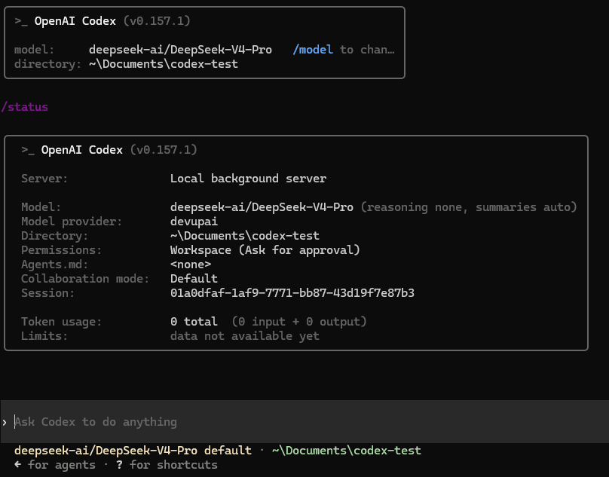The width and height of the screenshot is (609, 477).
Task: Click the left arrow 'for agents' hint
Action: coord(55,465)
